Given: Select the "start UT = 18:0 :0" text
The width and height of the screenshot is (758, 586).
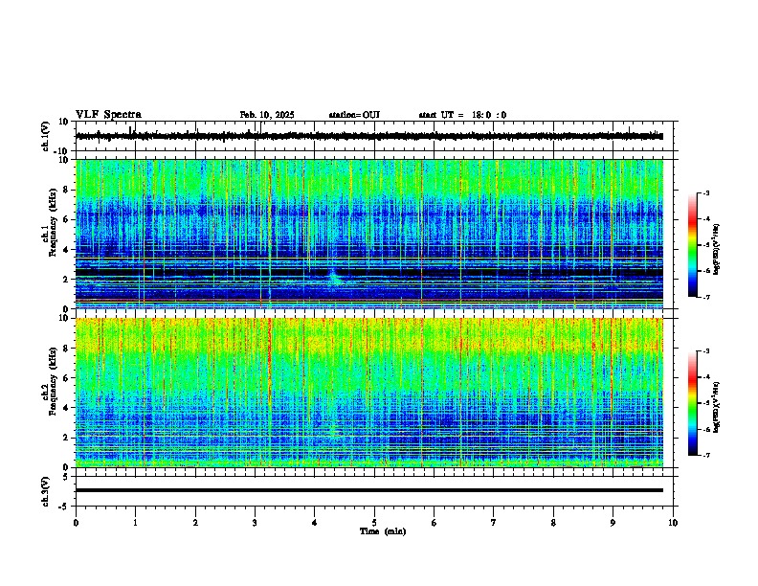Looking at the screenshot, I should [462, 115].
